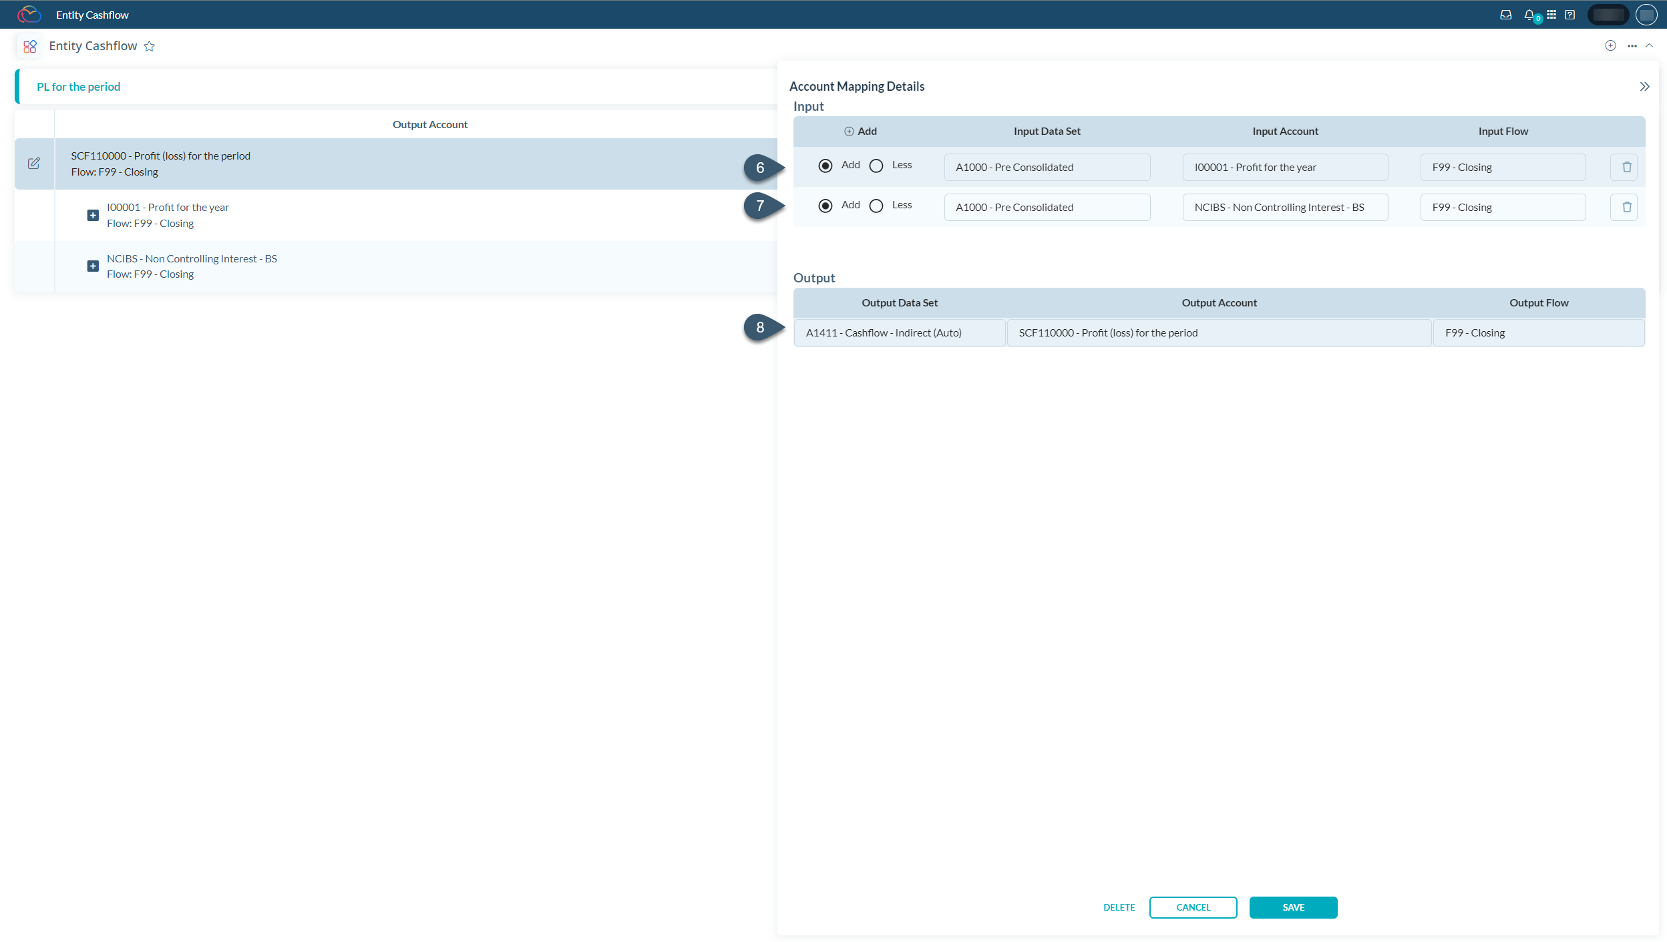1667x942 pixels.
Task: Click the plus icon beside NCIBS - Non Controlling Interest
Action: pyautogui.click(x=93, y=266)
